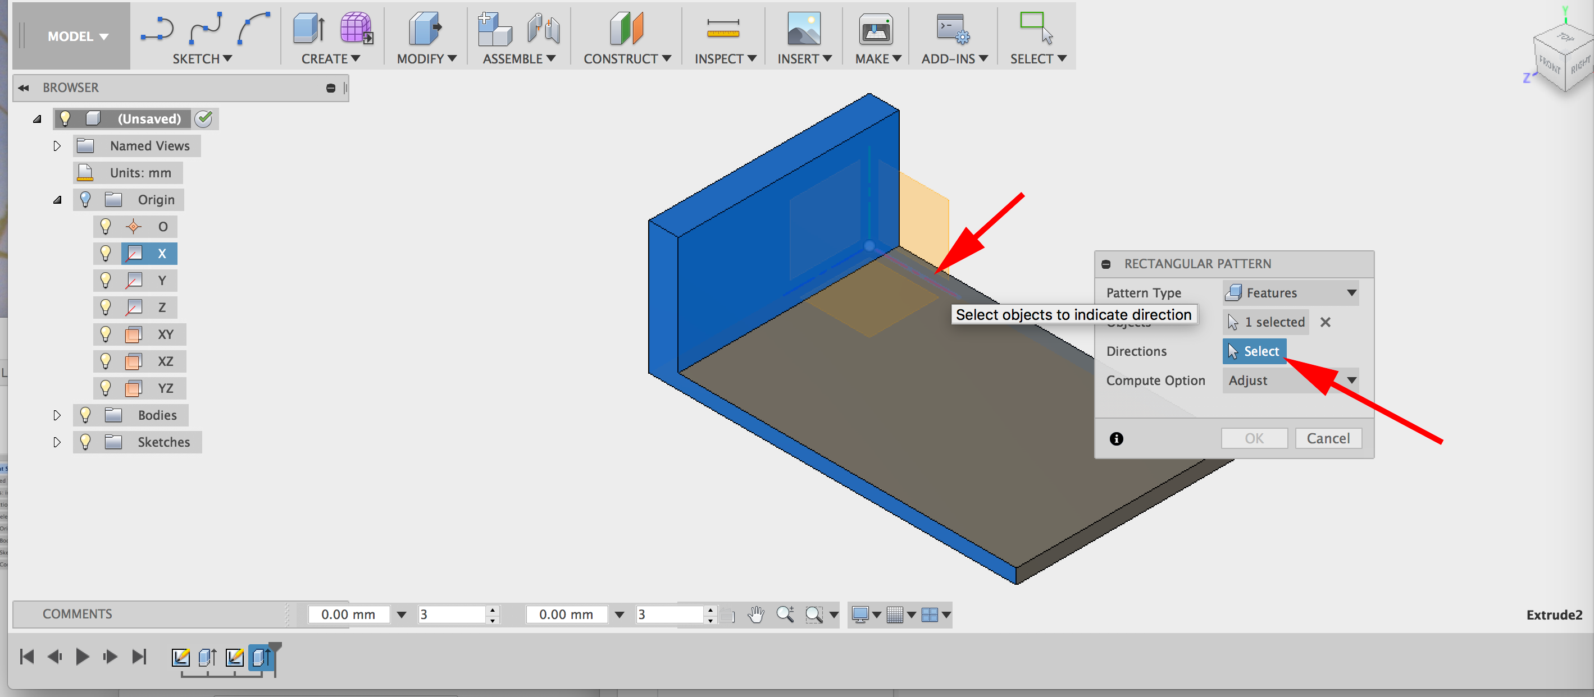Toggle visibility bulb of Y axis
The image size is (1594, 697).
pyautogui.click(x=106, y=281)
